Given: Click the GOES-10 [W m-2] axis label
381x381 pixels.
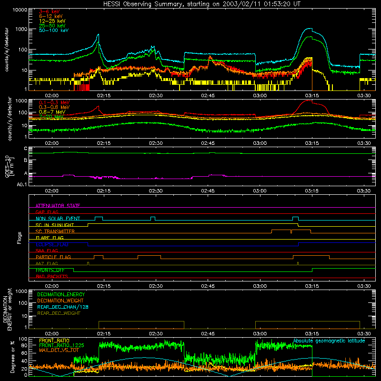Looking at the screenshot, I should (x=10, y=167).
